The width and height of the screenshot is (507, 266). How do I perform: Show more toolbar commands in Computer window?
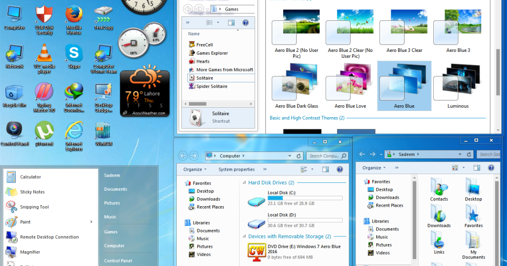tap(265, 169)
